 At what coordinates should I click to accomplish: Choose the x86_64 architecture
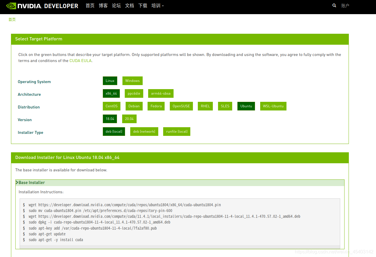click(x=111, y=93)
